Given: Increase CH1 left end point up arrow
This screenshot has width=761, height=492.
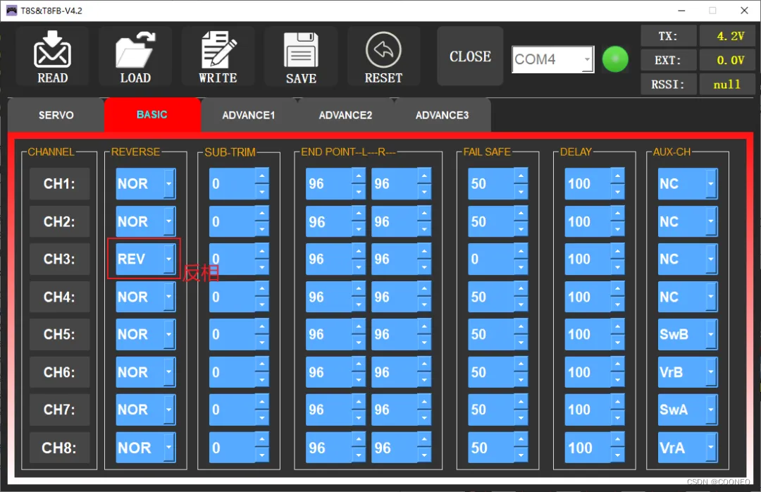Looking at the screenshot, I should pos(359,176).
